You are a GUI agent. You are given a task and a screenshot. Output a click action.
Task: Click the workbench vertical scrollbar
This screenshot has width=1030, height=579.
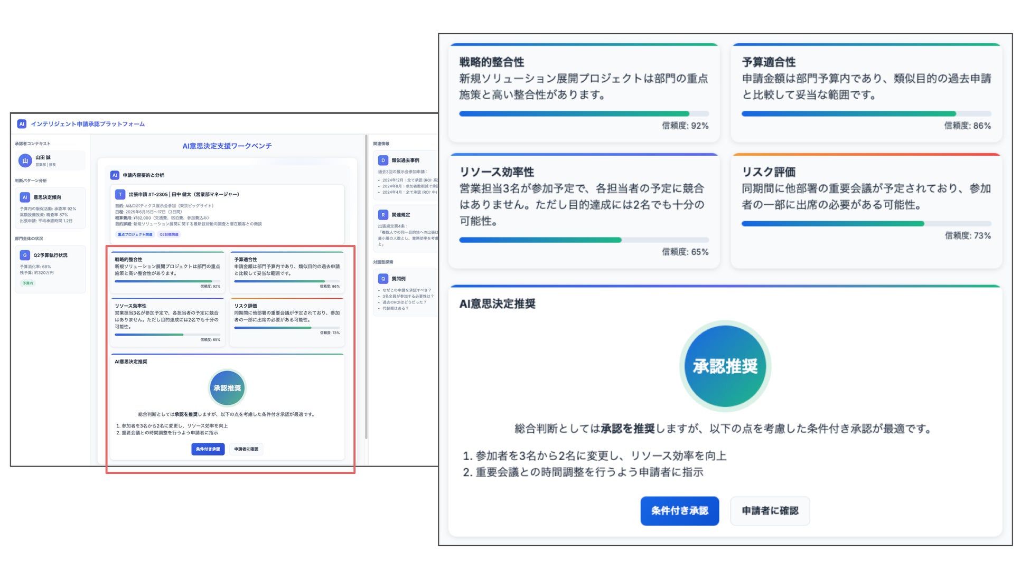(366, 288)
